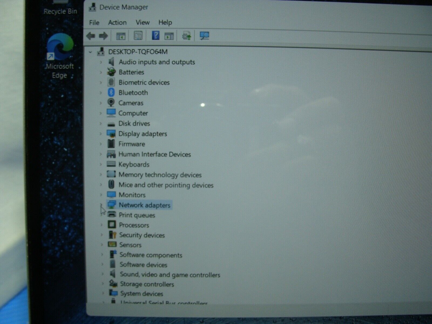432x324 pixels.
Task: Click the Monitors category icon
Action: (x=111, y=195)
